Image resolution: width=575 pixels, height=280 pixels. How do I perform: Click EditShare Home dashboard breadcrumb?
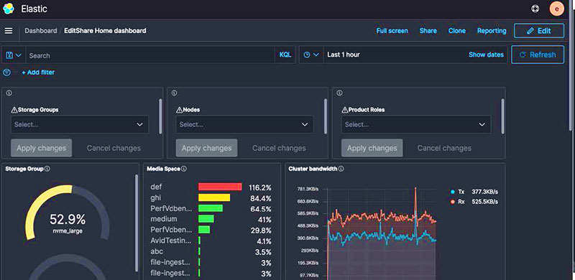tap(105, 31)
